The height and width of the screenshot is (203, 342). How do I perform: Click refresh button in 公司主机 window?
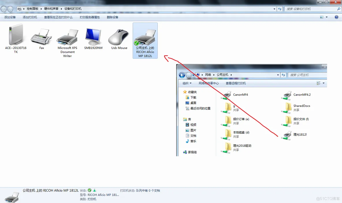pyautogui.click(x=283, y=75)
